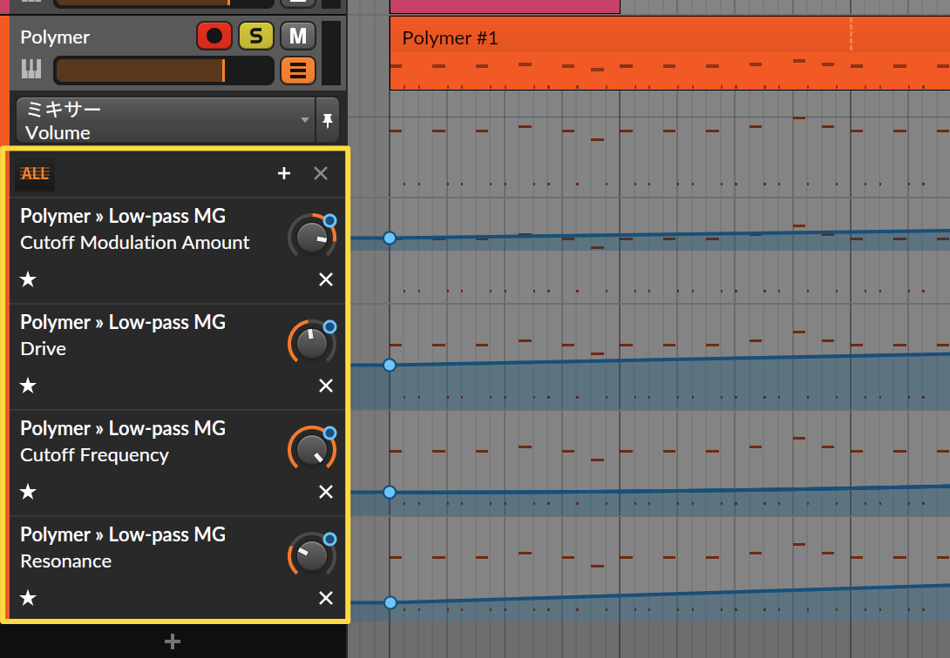Favorite the Cutoff Modulation Amount lane

28,279
